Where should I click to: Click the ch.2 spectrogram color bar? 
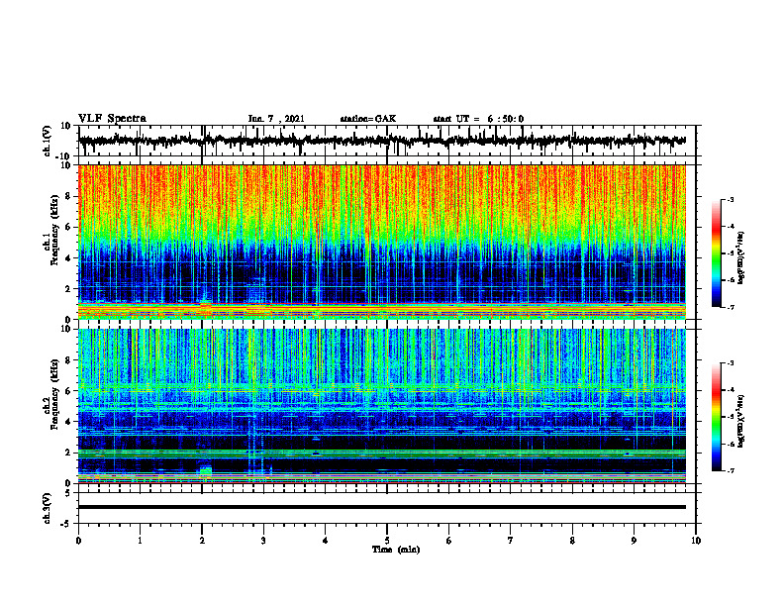click(x=716, y=417)
